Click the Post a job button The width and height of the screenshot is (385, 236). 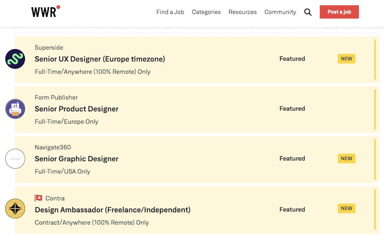pos(339,12)
